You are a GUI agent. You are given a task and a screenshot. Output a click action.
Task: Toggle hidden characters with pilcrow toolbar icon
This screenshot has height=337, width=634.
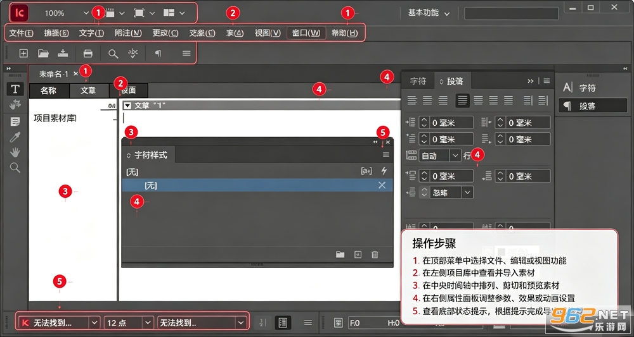(x=158, y=53)
